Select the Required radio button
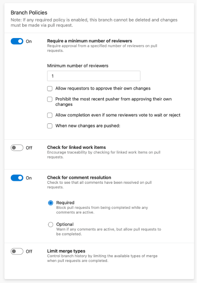 tap(50, 203)
